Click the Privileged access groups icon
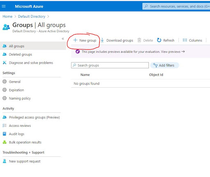Image resolution: width=210 pixels, height=177 pixels. [5, 117]
